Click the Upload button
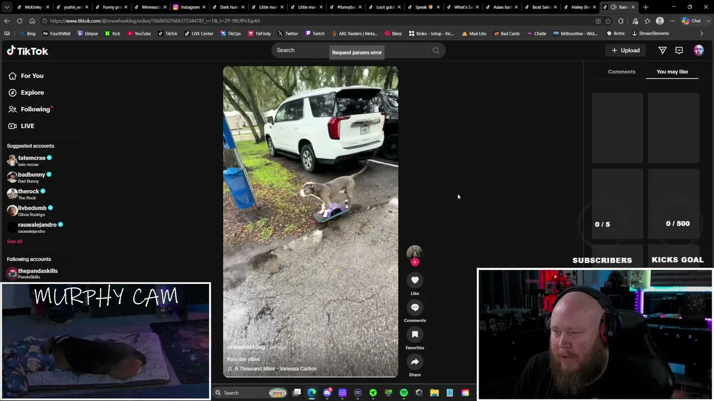714x401 pixels. (x=625, y=51)
